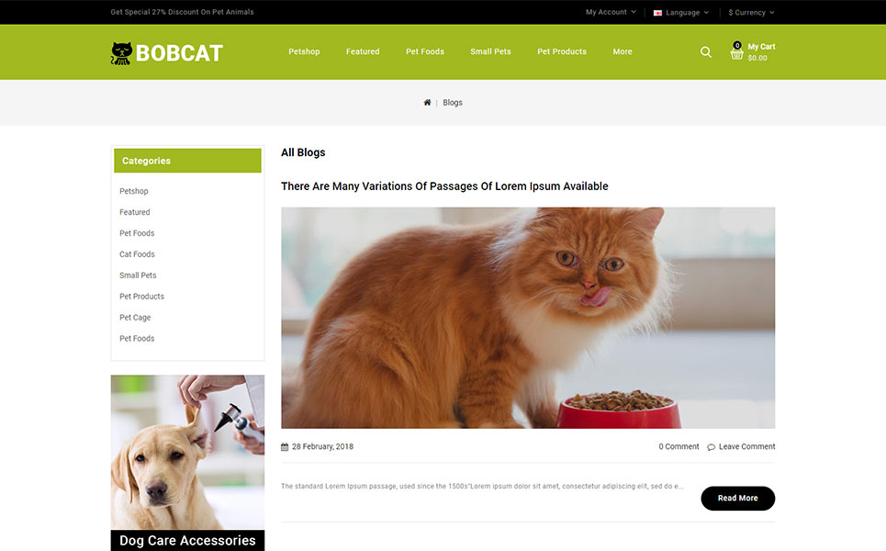Open the More navigation menu

(x=622, y=51)
